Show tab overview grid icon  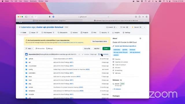(147, 17)
